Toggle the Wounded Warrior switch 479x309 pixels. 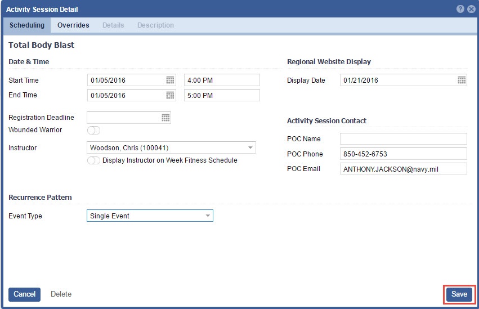[93, 131]
